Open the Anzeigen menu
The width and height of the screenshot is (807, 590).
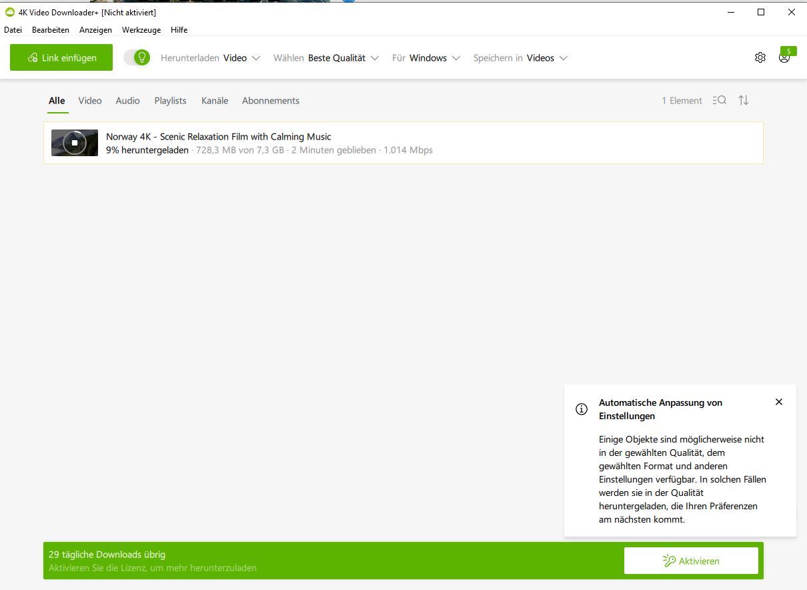95,30
